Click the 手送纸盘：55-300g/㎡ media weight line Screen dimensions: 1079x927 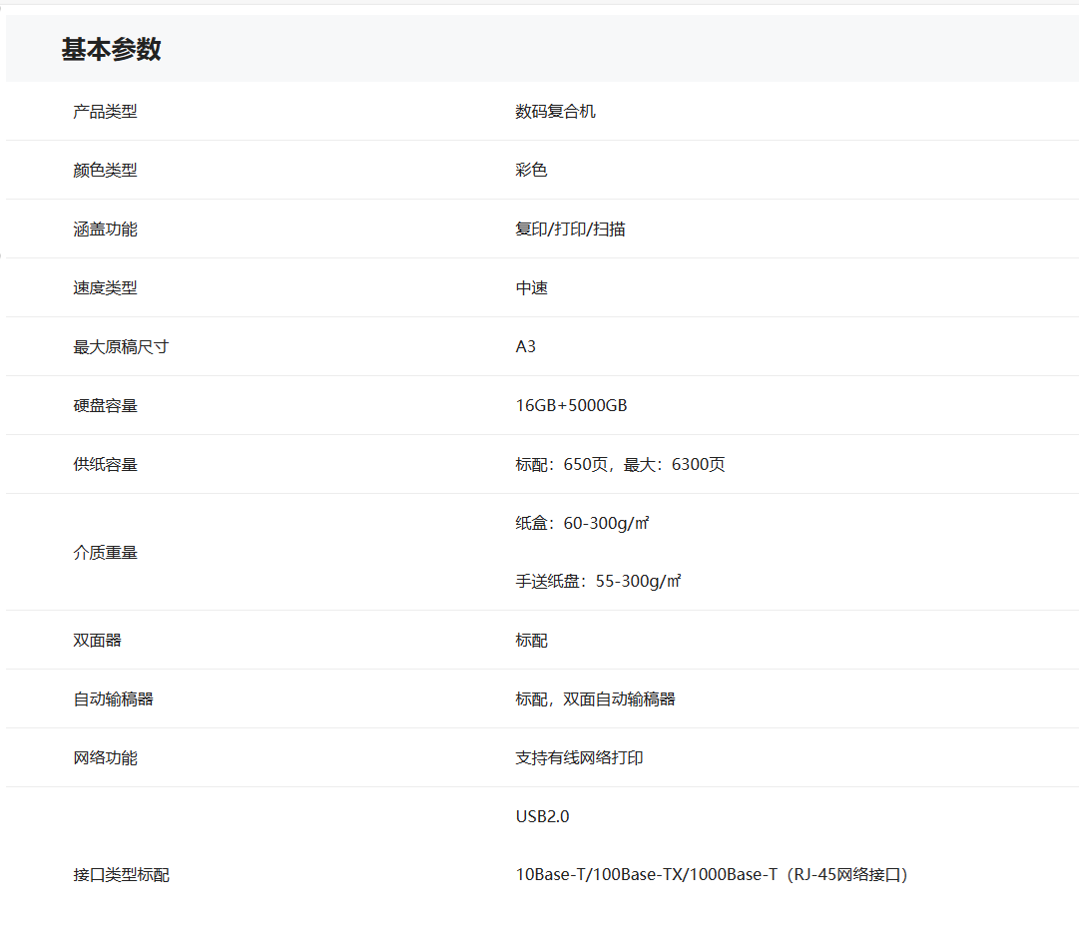pos(598,582)
